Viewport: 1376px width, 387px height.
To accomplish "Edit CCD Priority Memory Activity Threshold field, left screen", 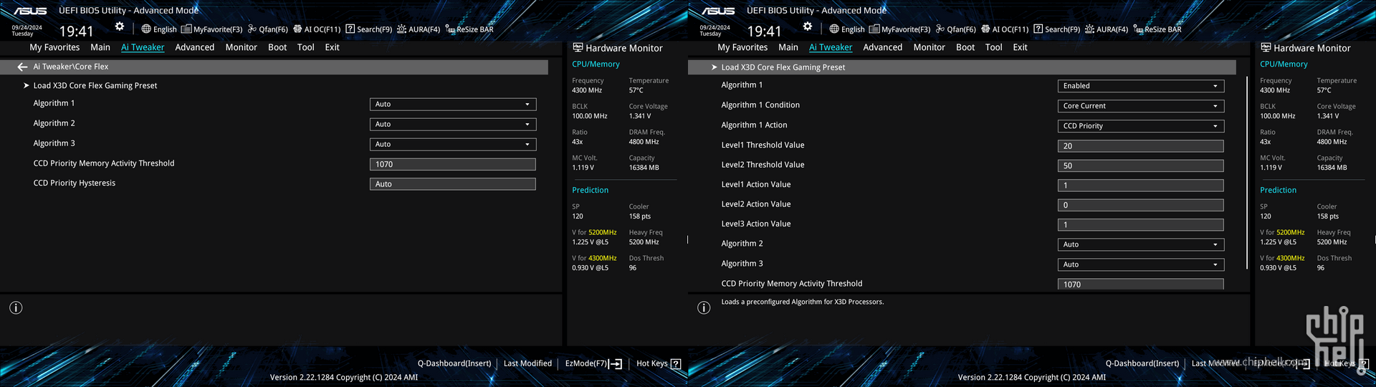I will pyautogui.click(x=453, y=164).
